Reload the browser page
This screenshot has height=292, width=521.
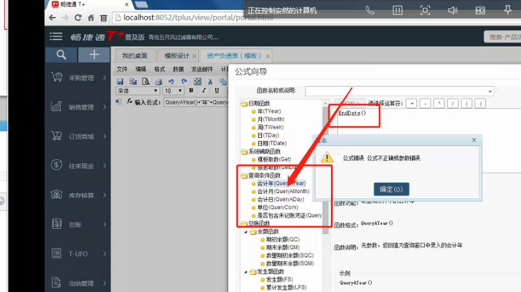[78, 18]
